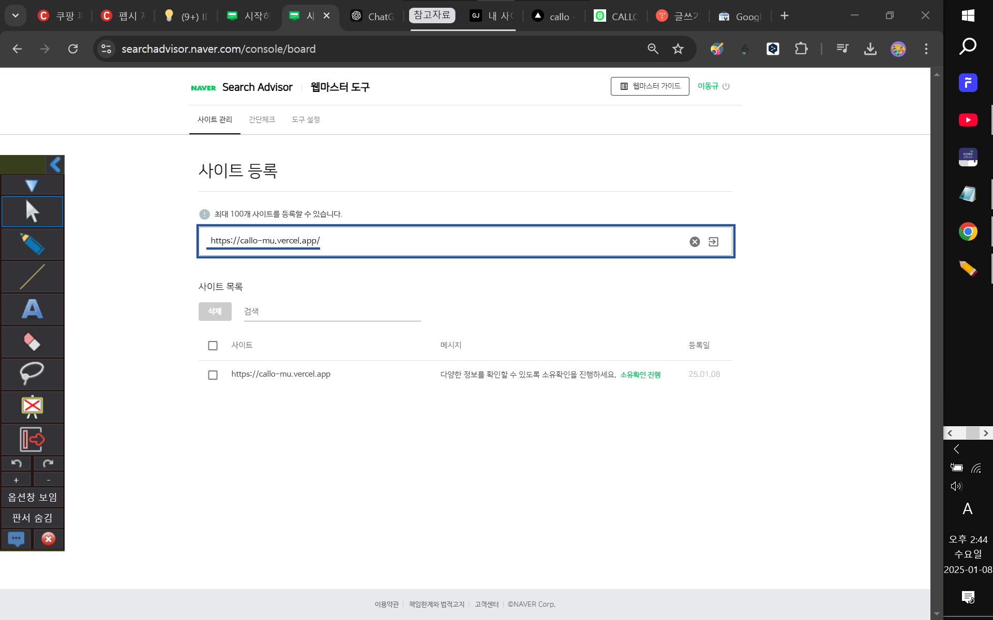Select the line drawing tool
The height and width of the screenshot is (620, 993).
tap(32, 276)
